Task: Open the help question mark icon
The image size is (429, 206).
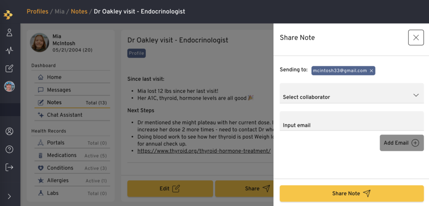Action: [9, 149]
